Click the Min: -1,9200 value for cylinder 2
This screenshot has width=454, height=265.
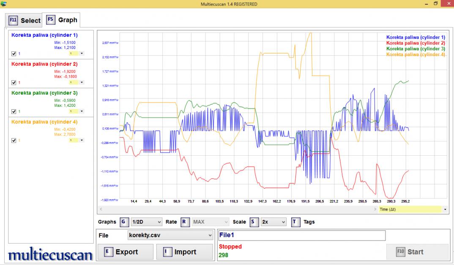click(65, 72)
